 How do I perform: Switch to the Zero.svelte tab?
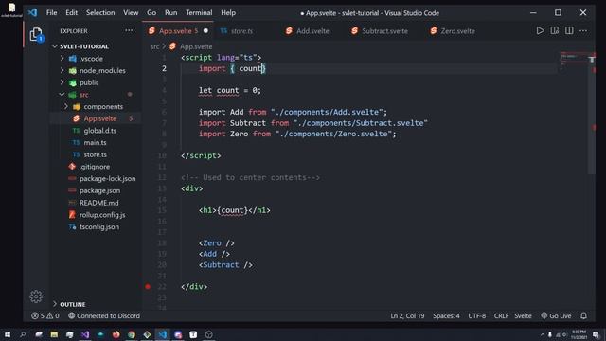pyautogui.click(x=457, y=31)
